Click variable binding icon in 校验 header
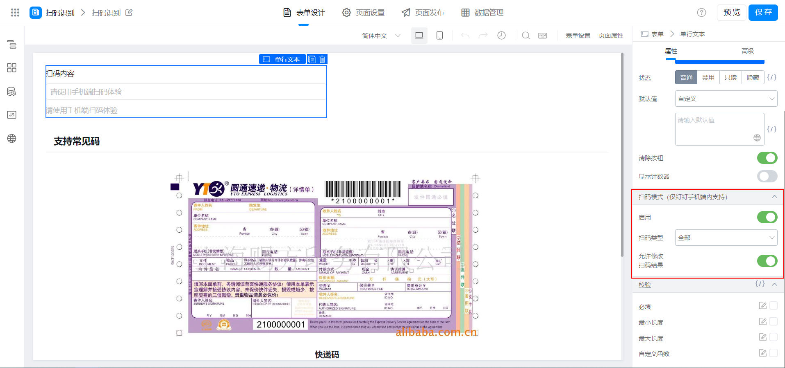Image resolution: width=785 pixels, height=368 pixels. pos(760,283)
